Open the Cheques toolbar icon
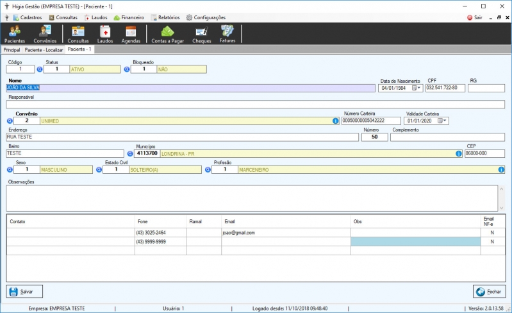 pos(201,34)
